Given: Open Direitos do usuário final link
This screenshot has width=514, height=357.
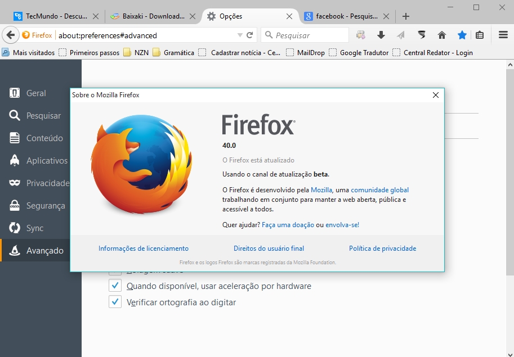Looking at the screenshot, I should coord(269,248).
